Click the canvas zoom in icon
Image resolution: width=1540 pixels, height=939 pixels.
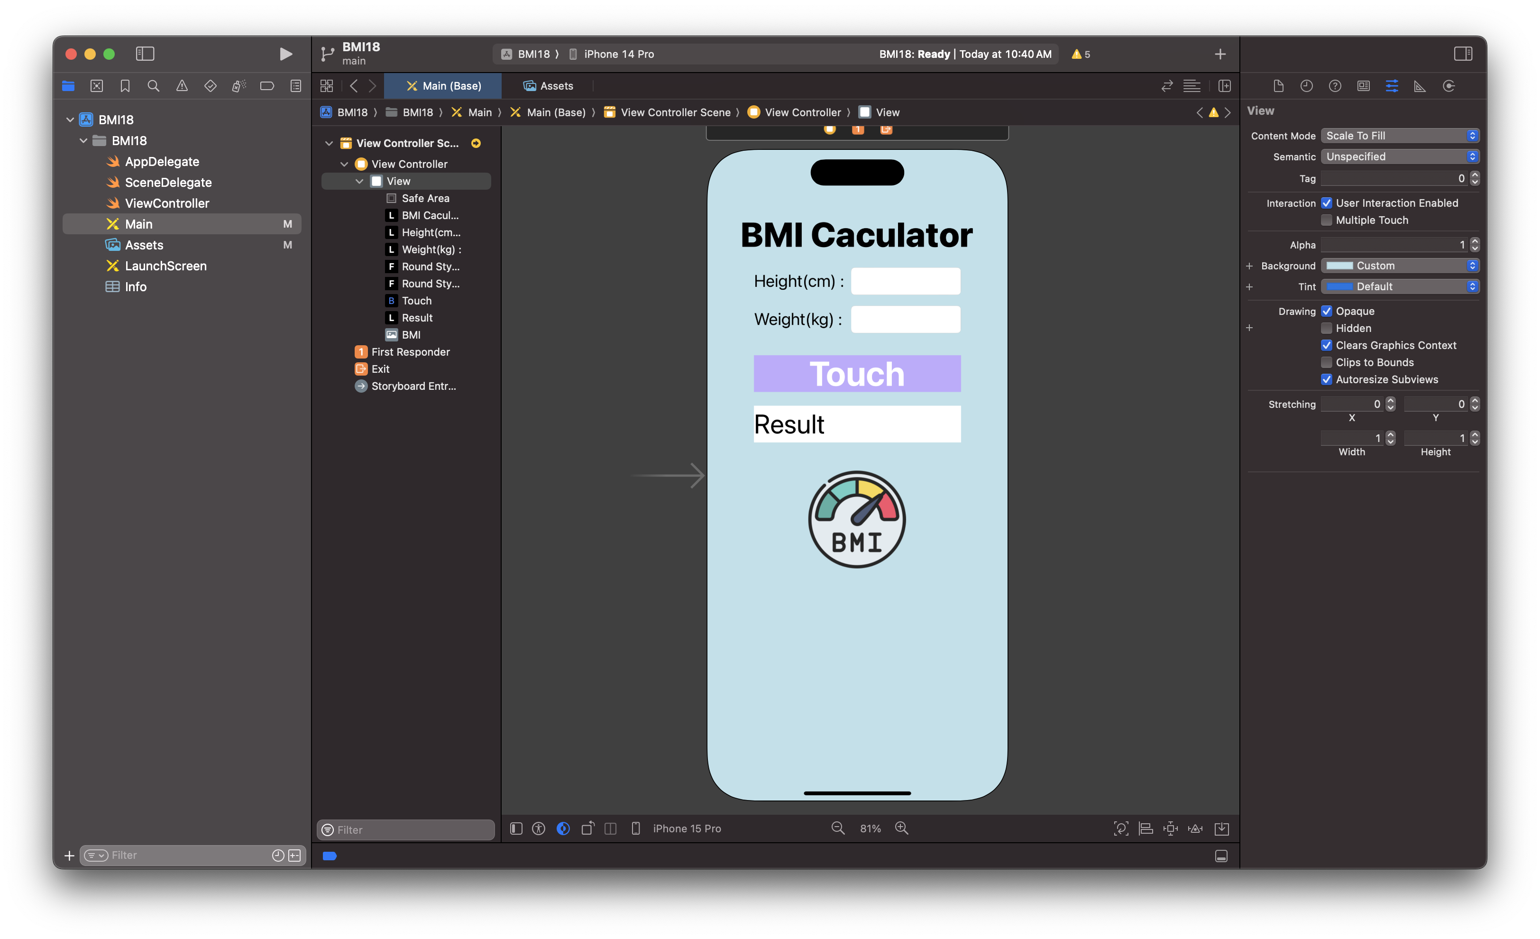pyautogui.click(x=901, y=829)
